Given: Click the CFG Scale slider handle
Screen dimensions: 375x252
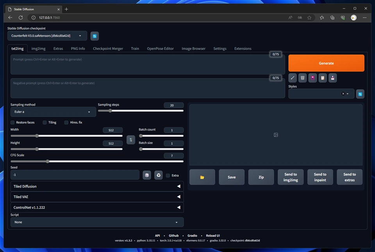Looking at the screenshot, I should [48, 161].
